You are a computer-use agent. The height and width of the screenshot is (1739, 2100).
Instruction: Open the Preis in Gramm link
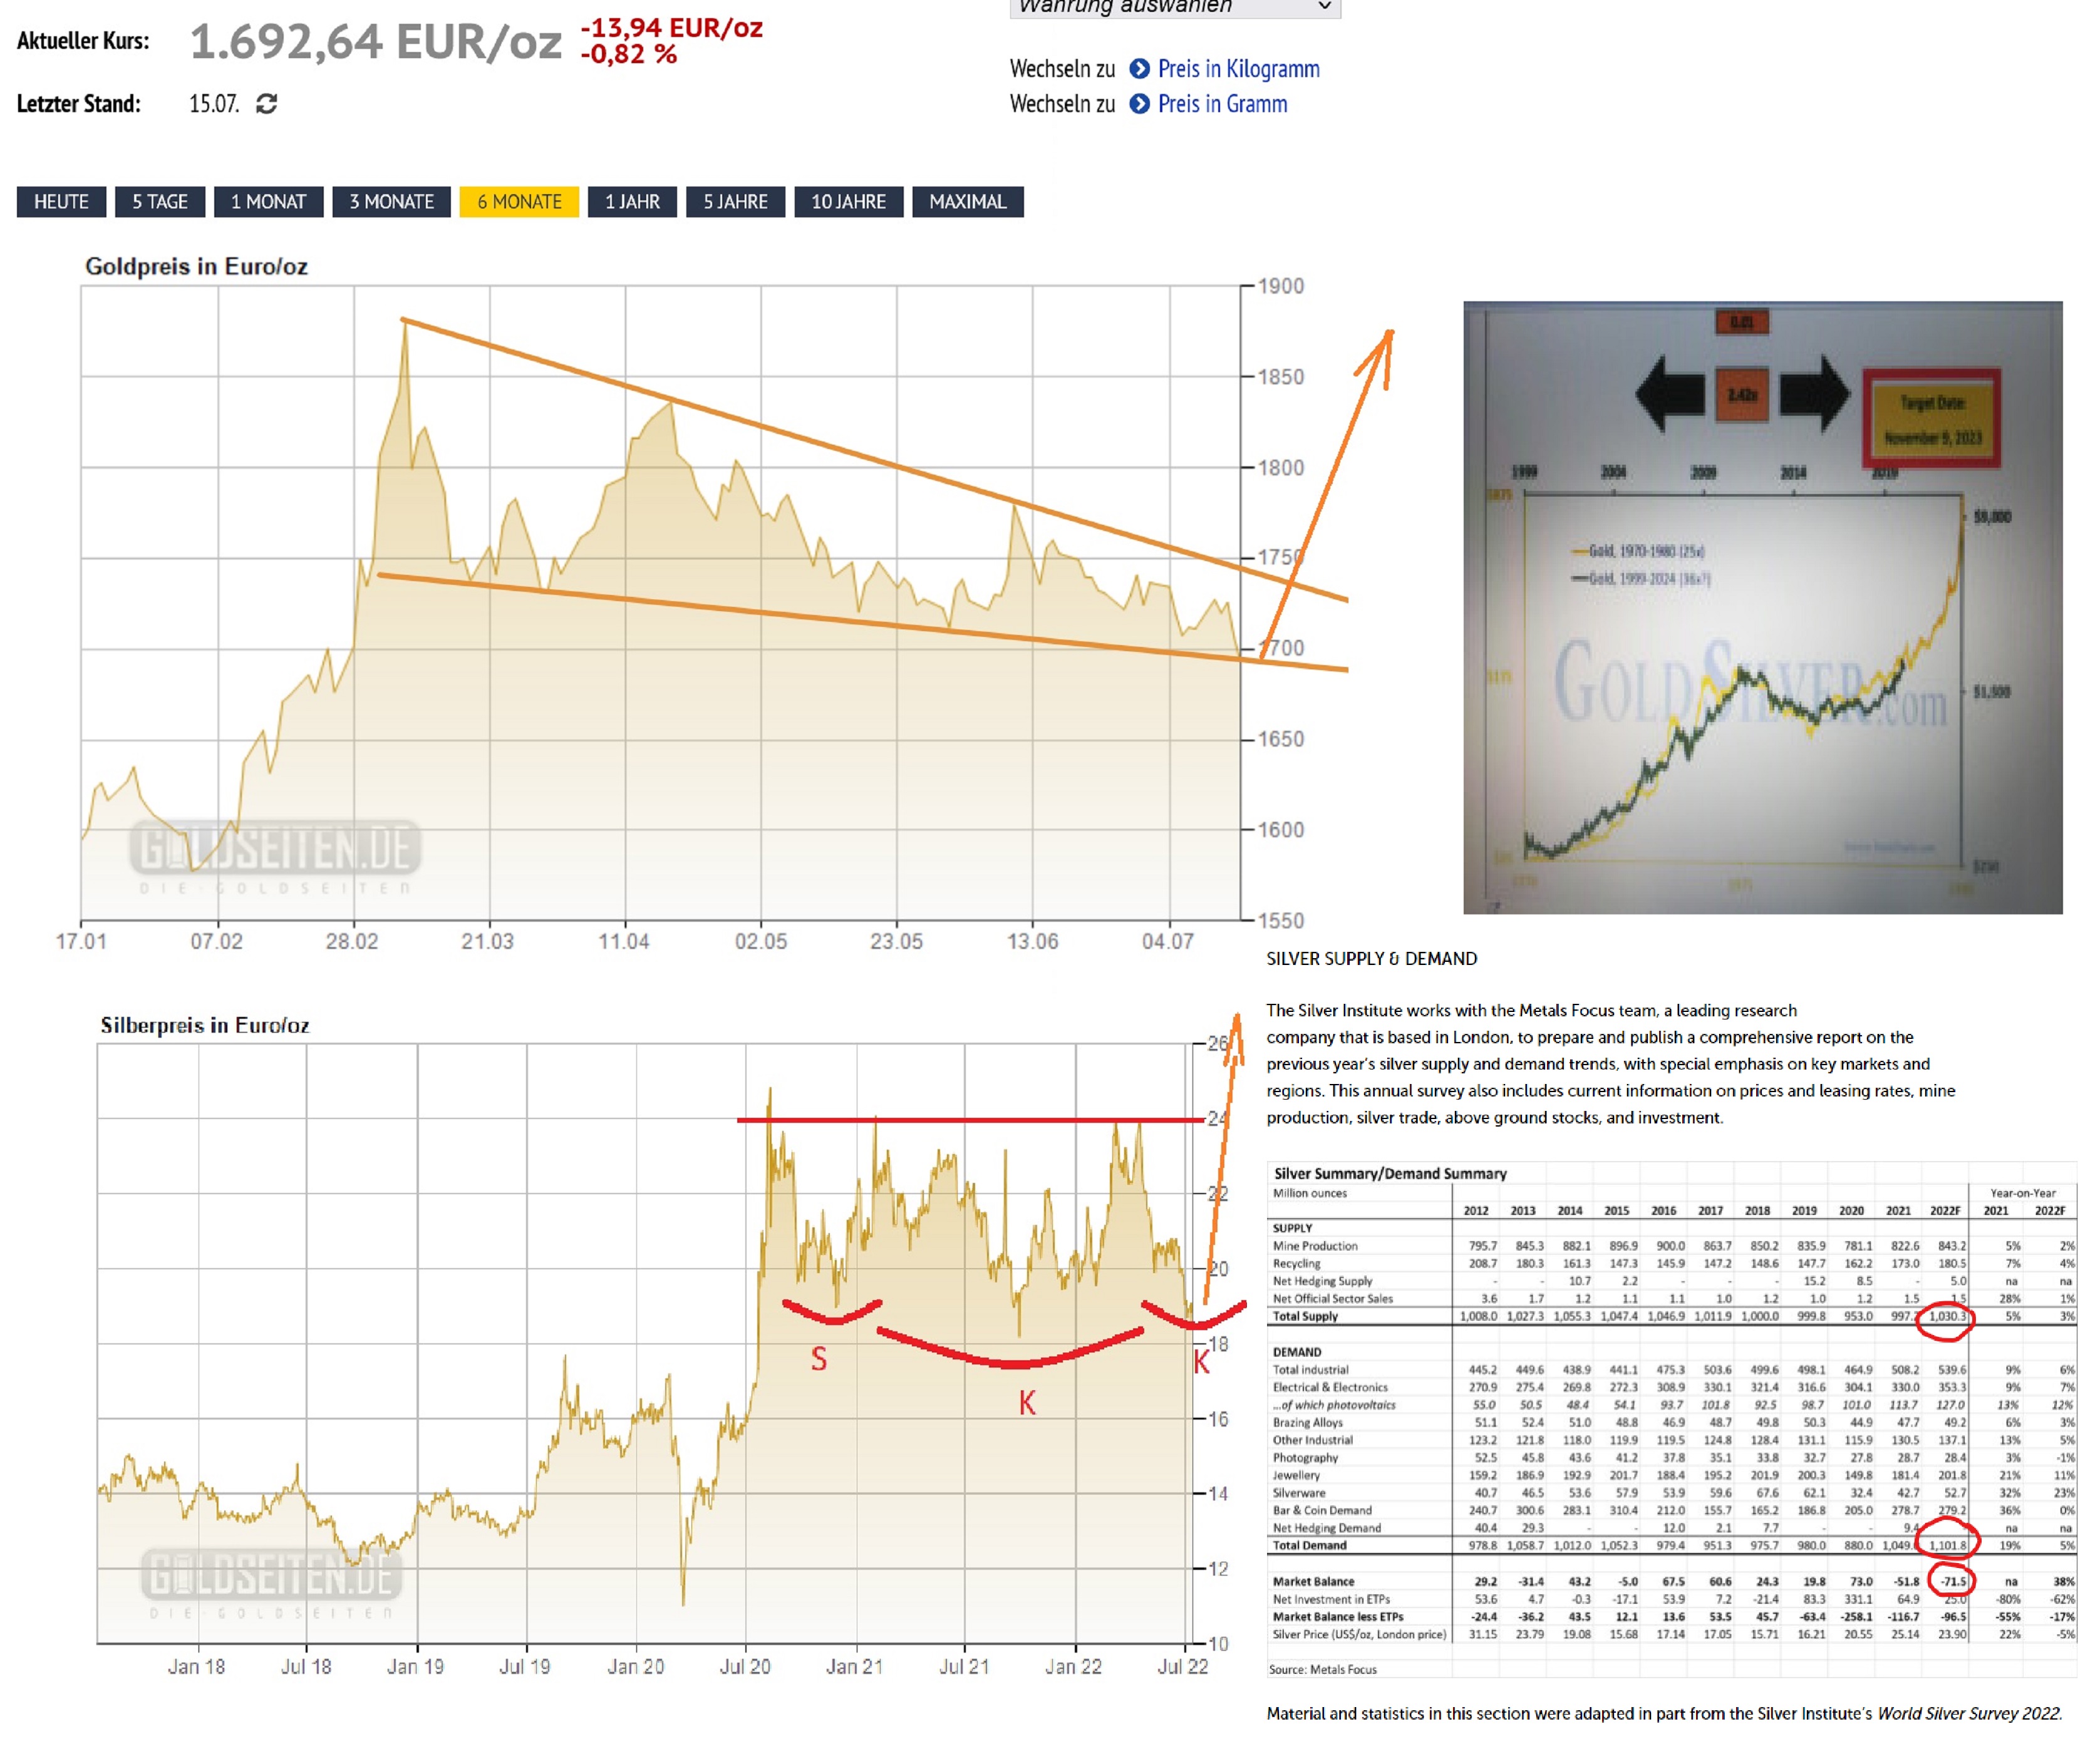point(1222,104)
